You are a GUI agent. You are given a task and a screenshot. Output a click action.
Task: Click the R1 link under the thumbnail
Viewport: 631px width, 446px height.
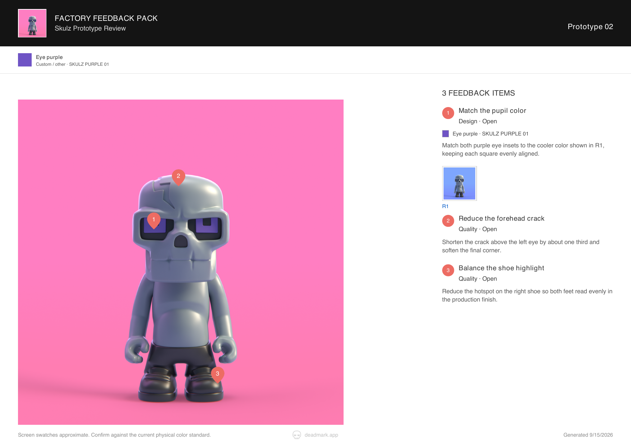[x=445, y=206]
